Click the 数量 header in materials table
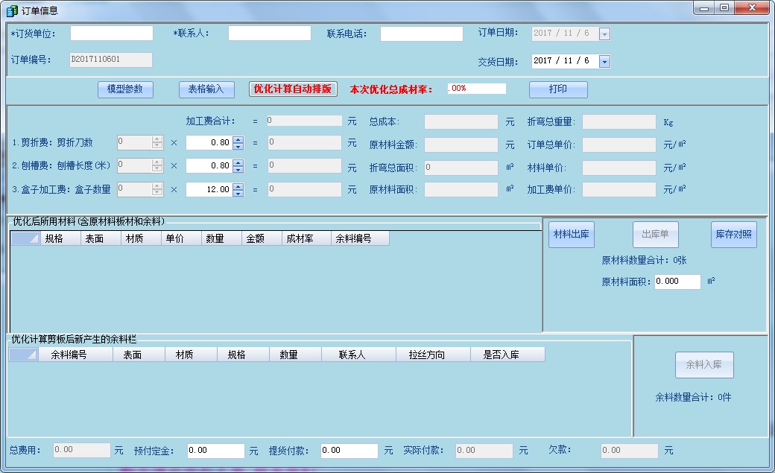Viewport: 775px width, 473px height. [x=221, y=238]
